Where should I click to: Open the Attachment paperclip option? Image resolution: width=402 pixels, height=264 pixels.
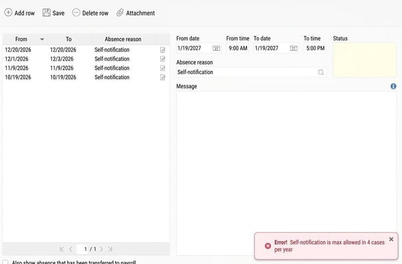coord(135,13)
